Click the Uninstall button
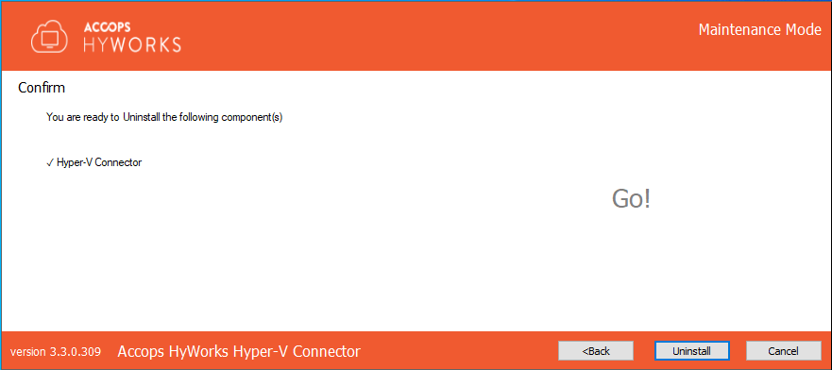Viewport: 832px width, 370px height. [692, 351]
